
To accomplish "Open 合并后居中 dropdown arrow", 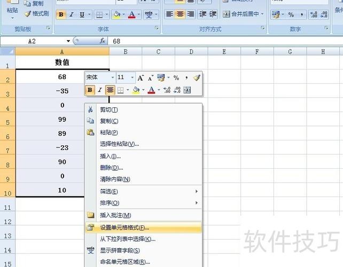I will point(262,14).
